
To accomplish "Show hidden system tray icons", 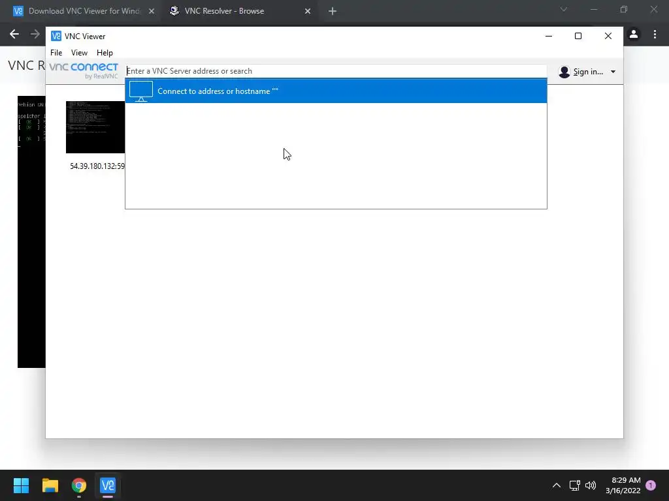I will point(557,485).
